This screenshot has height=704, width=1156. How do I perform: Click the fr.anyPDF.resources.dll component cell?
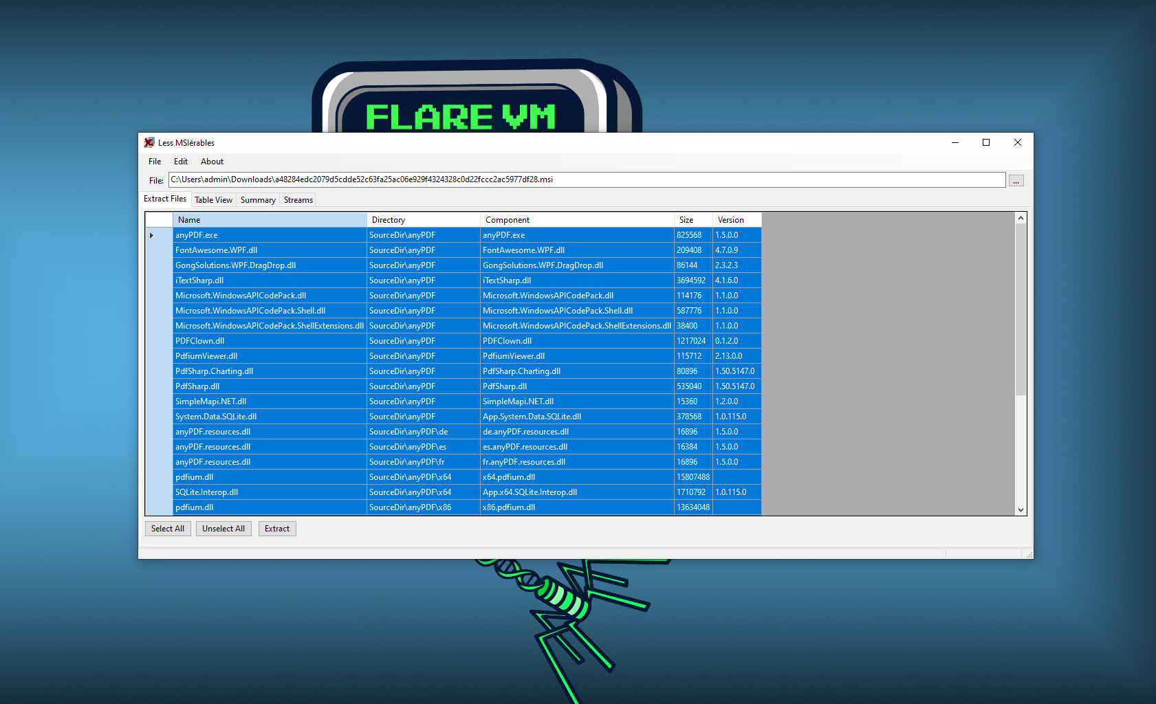pyautogui.click(x=577, y=462)
